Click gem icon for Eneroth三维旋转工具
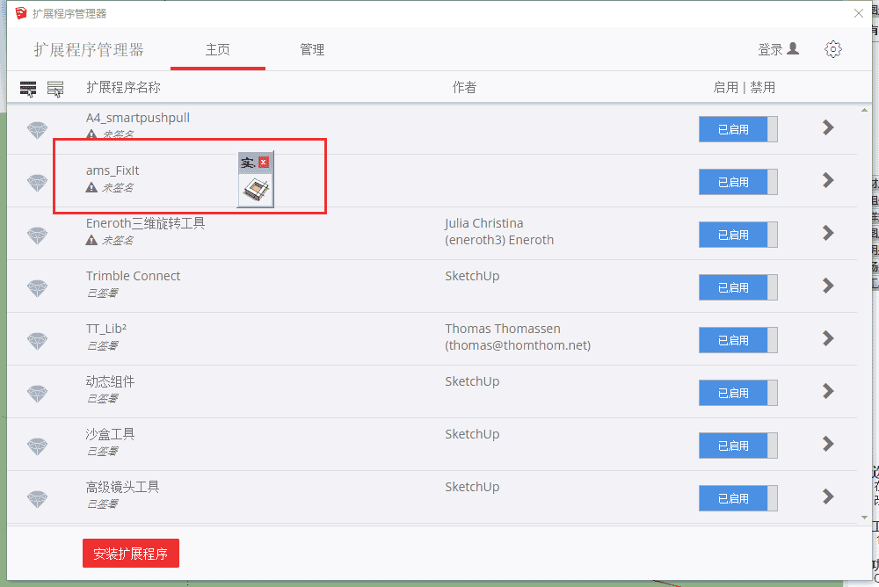 (x=38, y=236)
